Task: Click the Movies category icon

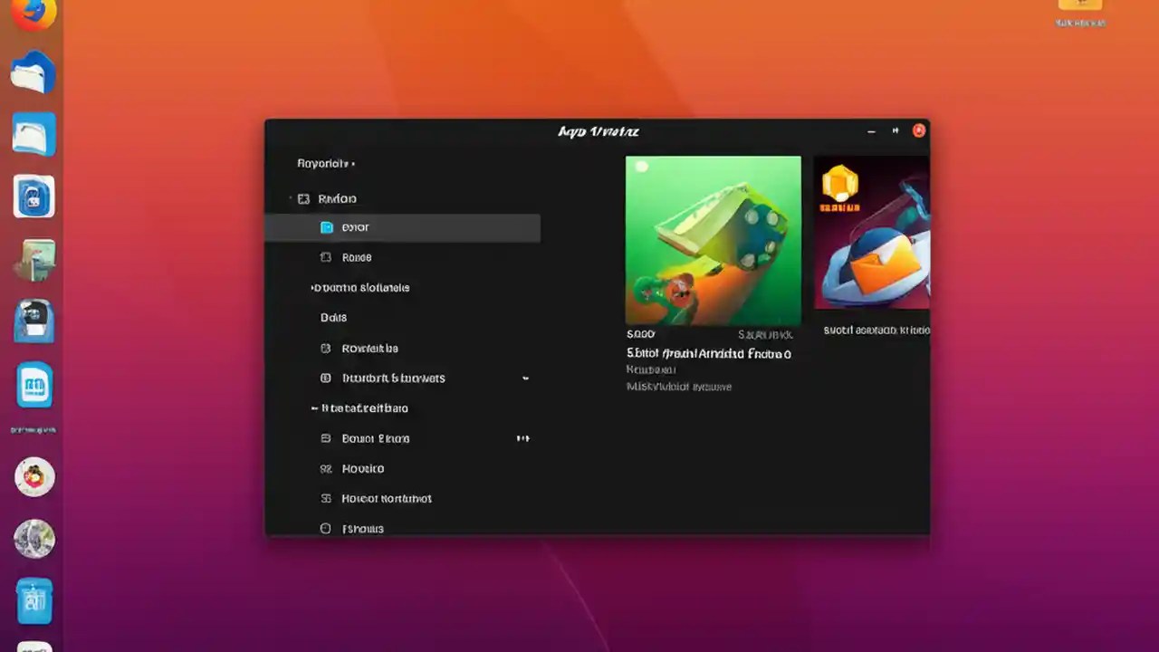Action: (326, 468)
